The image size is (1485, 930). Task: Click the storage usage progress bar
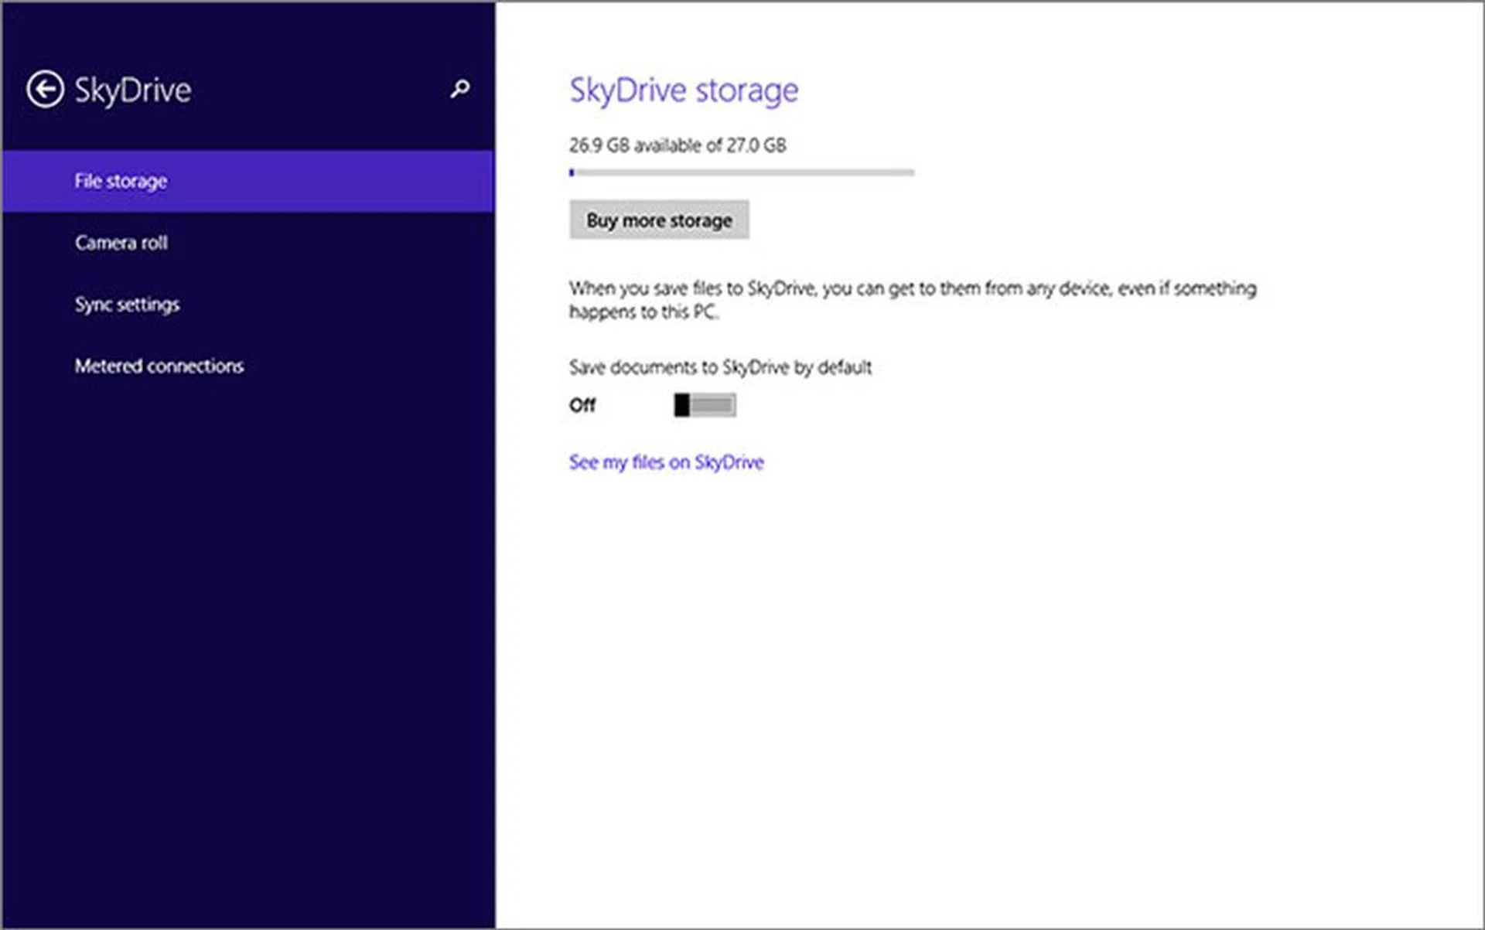tap(742, 172)
